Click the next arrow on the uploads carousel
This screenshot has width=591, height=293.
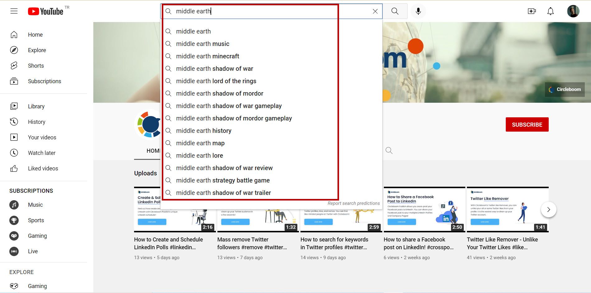point(549,210)
